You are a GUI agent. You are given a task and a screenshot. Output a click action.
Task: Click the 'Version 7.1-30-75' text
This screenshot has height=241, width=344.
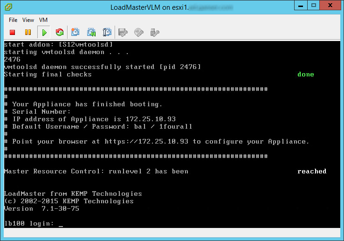coord(41,208)
